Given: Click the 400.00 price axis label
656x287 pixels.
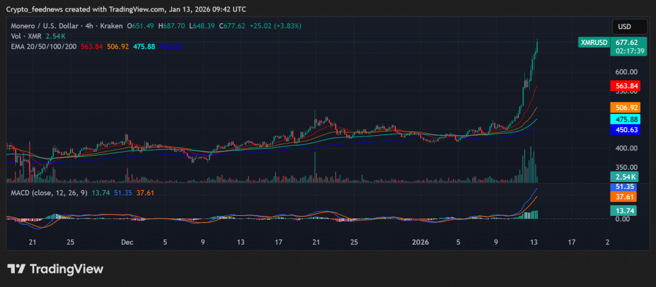Looking at the screenshot, I should coord(627,148).
